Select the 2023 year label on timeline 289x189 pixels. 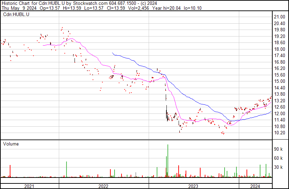click(x=193, y=186)
